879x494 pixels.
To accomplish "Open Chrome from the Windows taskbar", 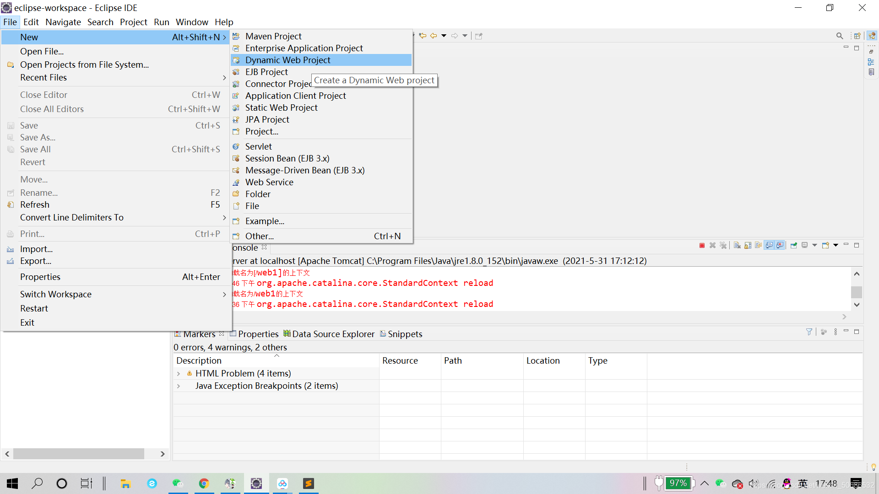I will [204, 483].
